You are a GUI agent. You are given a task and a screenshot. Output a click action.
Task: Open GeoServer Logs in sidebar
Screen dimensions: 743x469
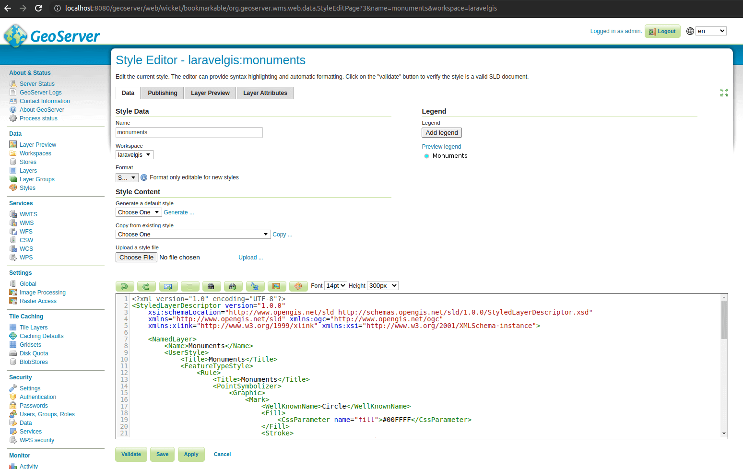click(x=41, y=93)
